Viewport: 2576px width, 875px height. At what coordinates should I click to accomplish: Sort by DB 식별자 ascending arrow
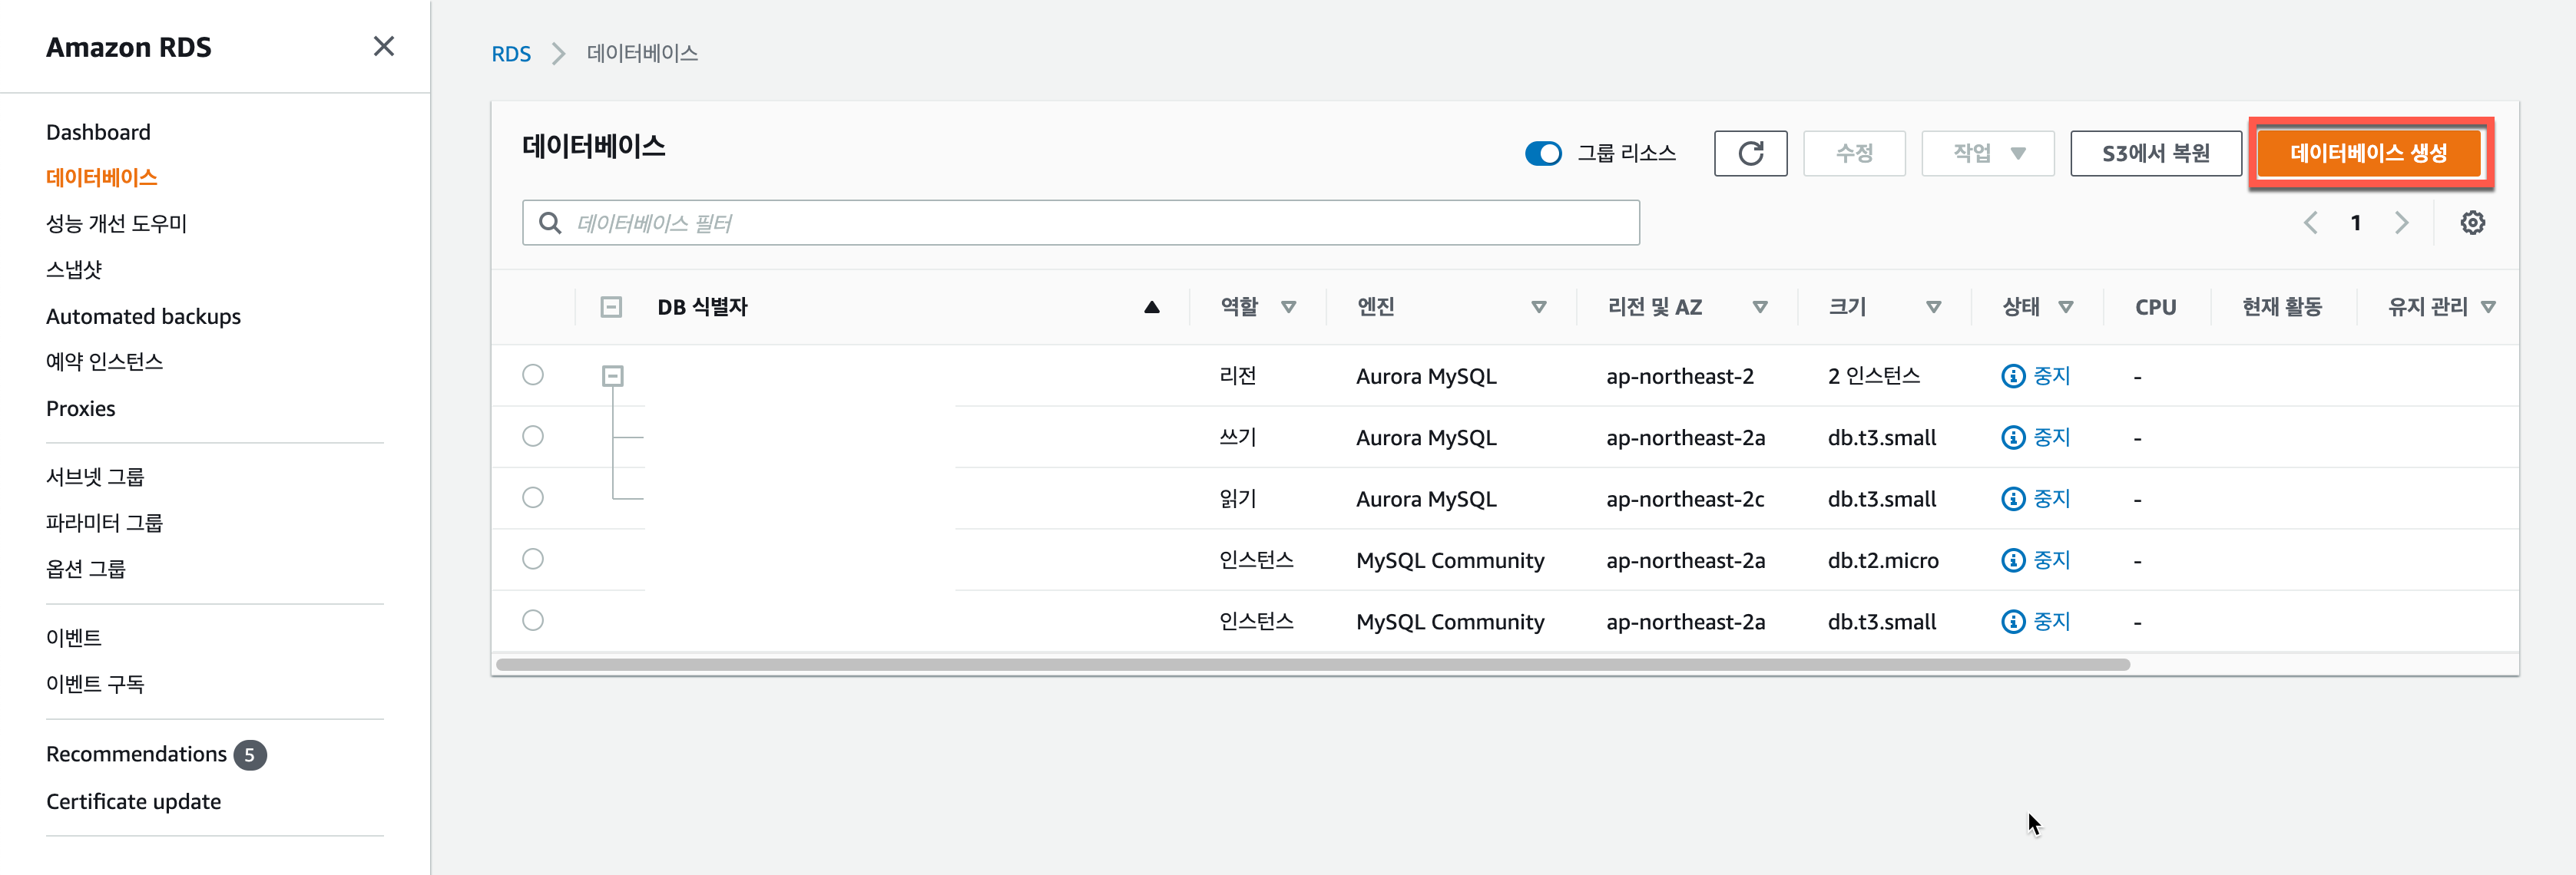click(1151, 307)
